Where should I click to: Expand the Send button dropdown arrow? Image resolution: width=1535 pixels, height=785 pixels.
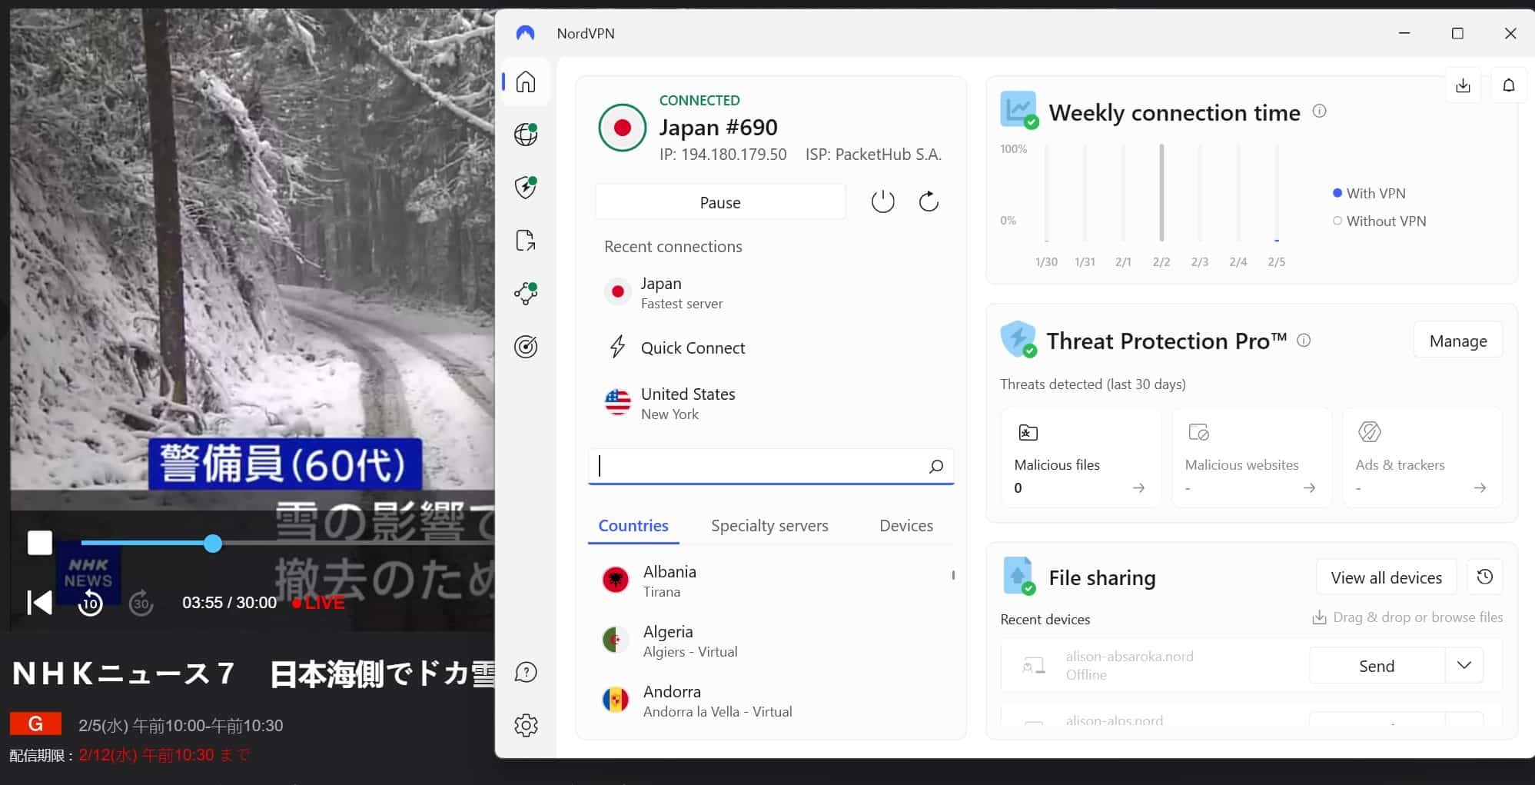click(x=1464, y=666)
